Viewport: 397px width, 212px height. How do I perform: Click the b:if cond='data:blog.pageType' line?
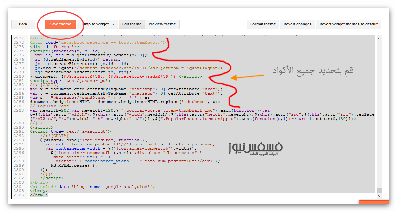[x=98, y=42]
